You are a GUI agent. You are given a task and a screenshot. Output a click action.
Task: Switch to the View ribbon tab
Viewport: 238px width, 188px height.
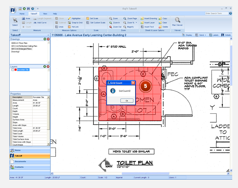[x=45, y=14]
